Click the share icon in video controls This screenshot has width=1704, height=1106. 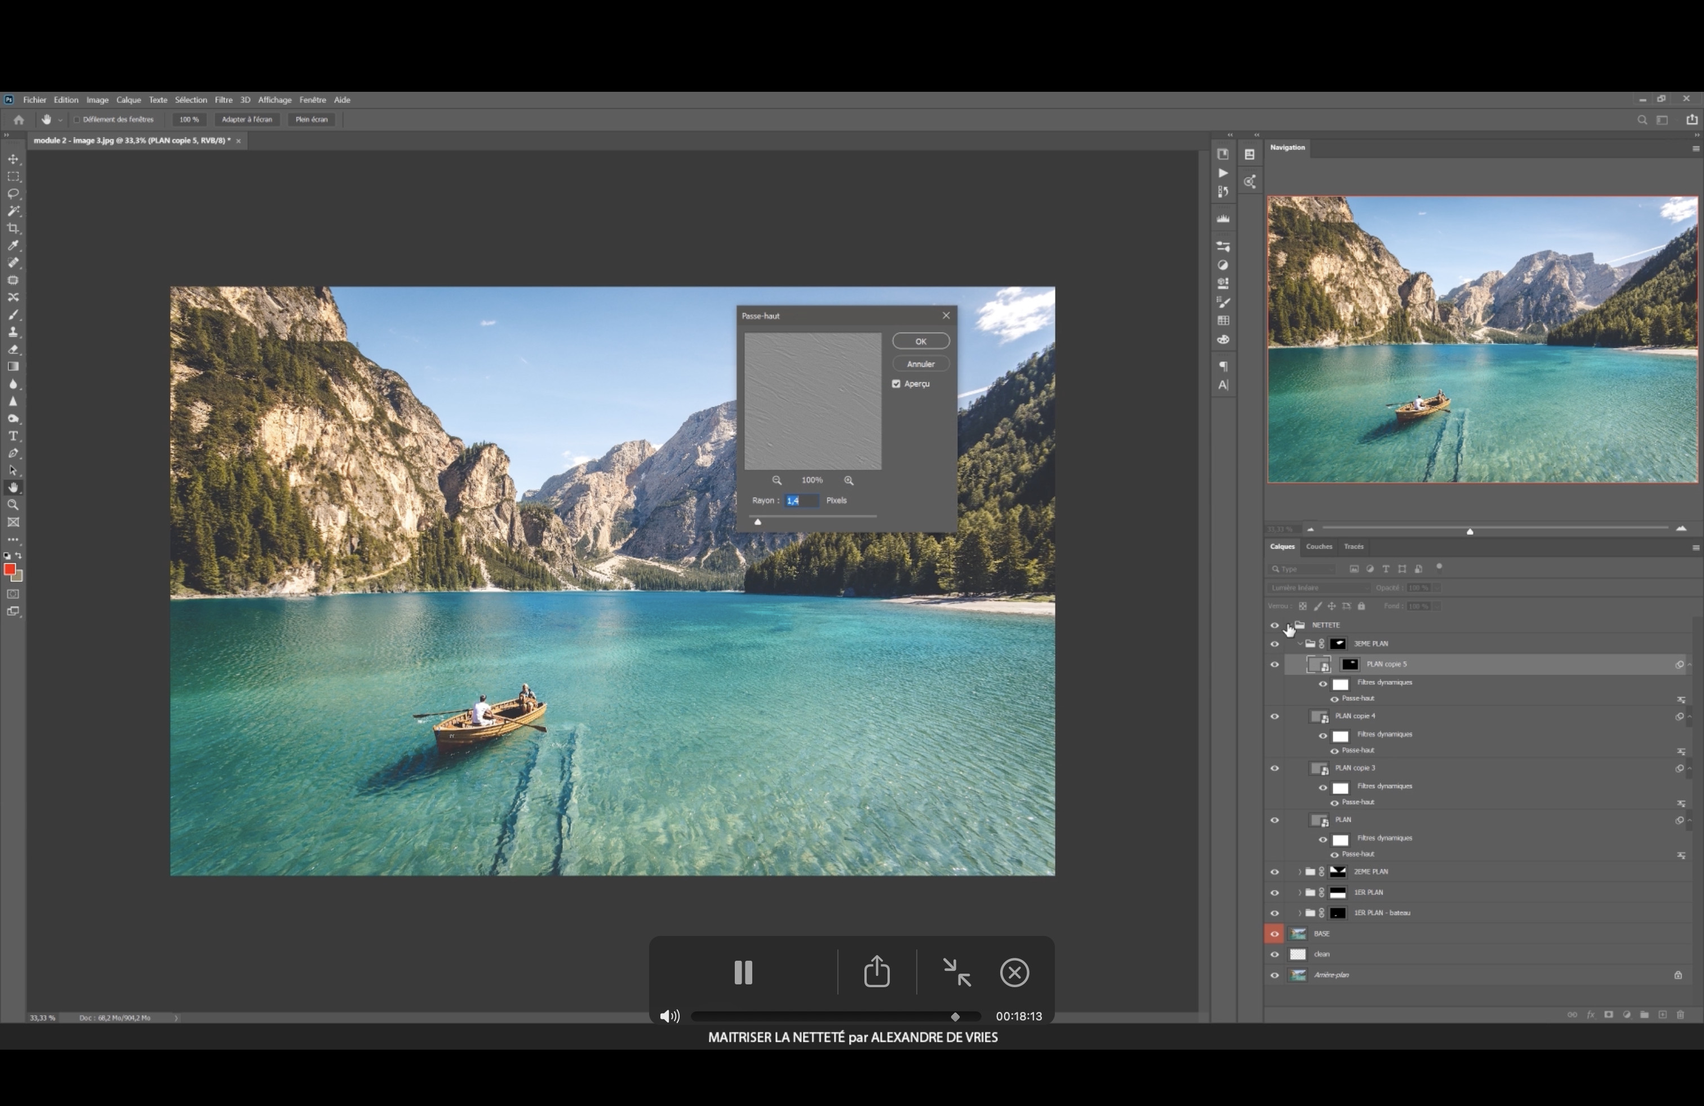click(x=876, y=972)
